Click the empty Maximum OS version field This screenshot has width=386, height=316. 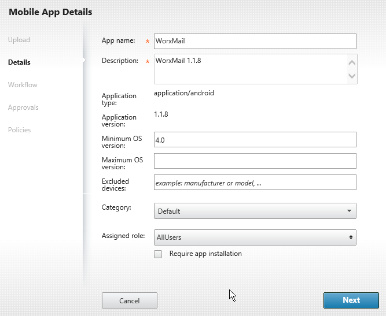coord(255,161)
